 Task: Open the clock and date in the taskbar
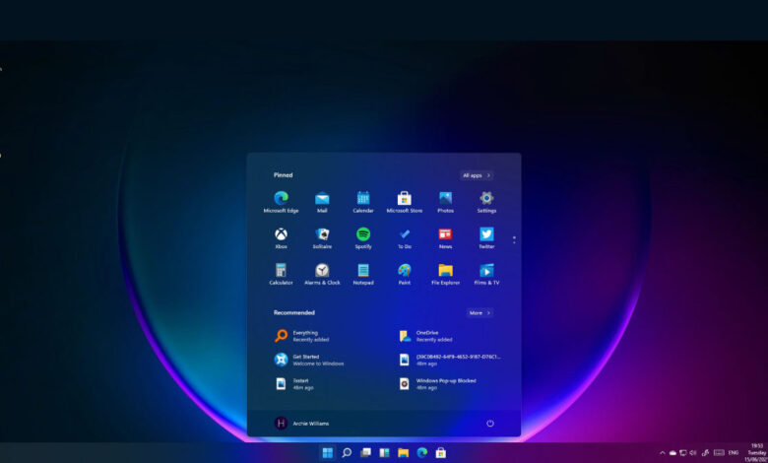coord(757,453)
